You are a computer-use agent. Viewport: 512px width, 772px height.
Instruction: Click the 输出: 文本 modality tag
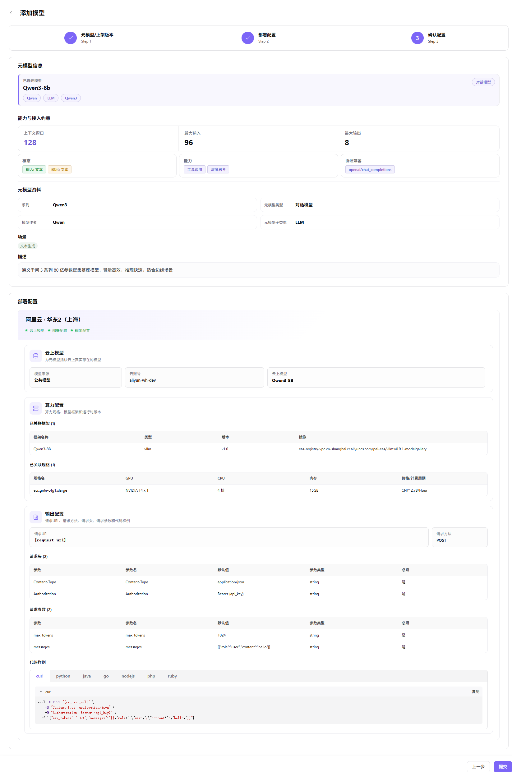point(60,169)
